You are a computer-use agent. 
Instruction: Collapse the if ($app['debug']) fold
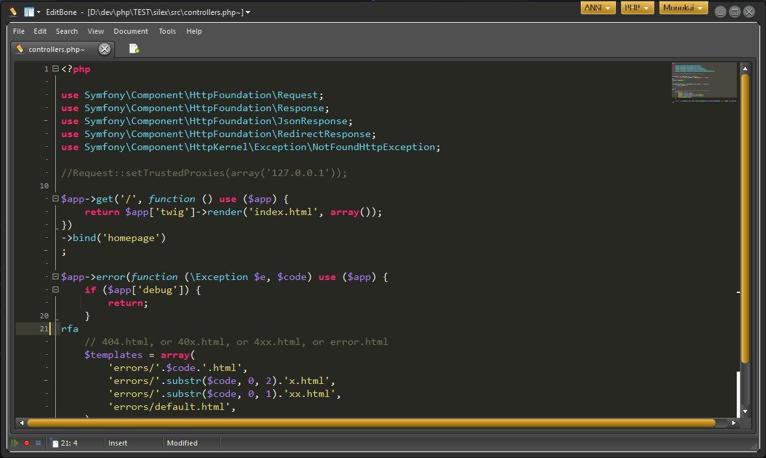coord(55,290)
